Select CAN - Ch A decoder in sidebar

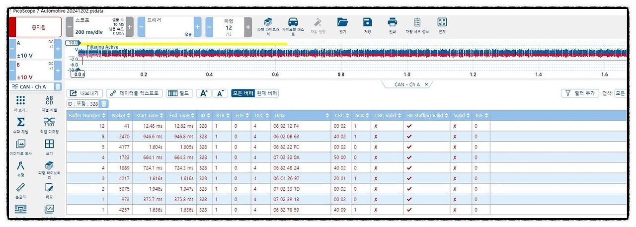coord(32,87)
